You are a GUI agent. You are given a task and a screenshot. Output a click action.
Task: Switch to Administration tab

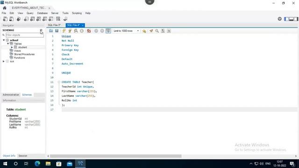[11, 95]
